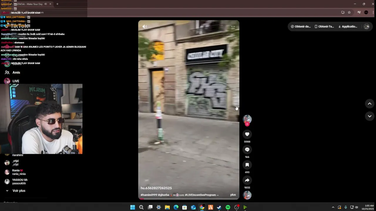Close the TikTok browser tab
Viewport: 376px width, 211px height.
click(50, 4)
